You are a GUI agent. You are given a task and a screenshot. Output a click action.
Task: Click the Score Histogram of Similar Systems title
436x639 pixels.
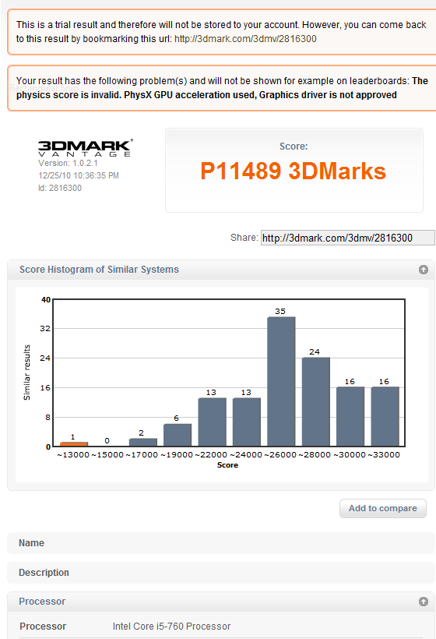coord(99,270)
